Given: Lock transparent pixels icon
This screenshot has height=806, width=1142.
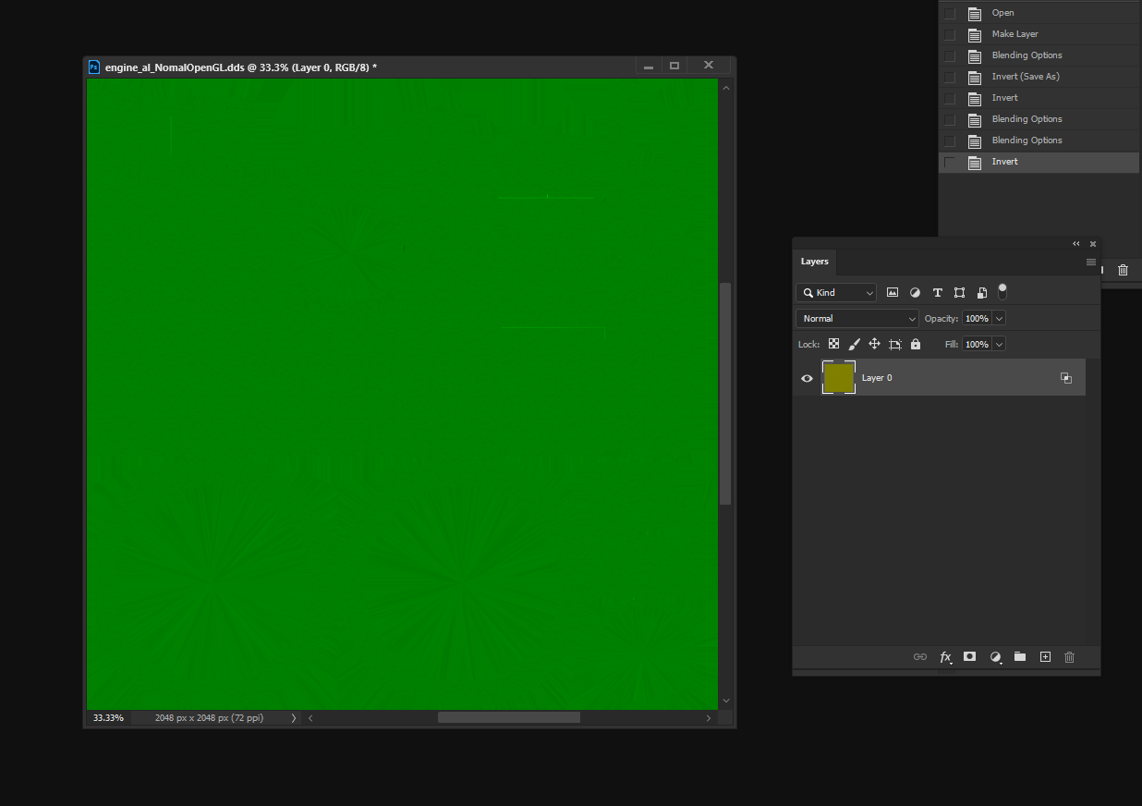Looking at the screenshot, I should (833, 344).
